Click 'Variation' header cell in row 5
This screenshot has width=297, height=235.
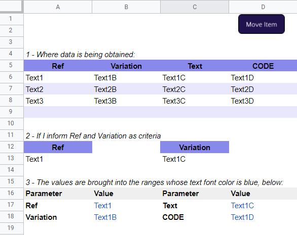[x=126, y=66]
